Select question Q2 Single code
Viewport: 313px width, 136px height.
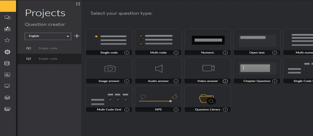pos(49,59)
